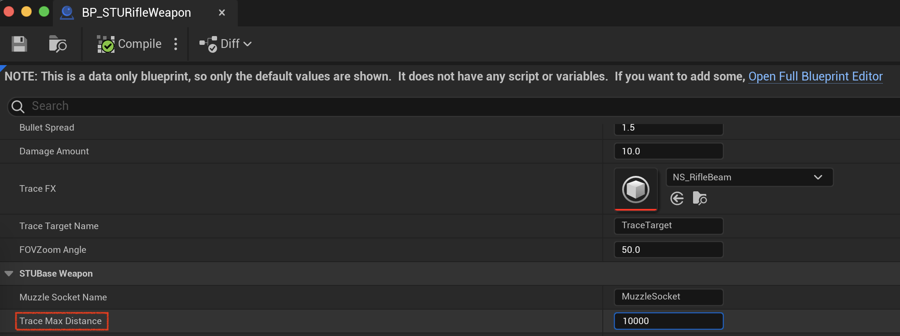Image resolution: width=900 pixels, height=336 pixels.
Task: Click the Diff toolbar icon
Action: coord(208,44)
